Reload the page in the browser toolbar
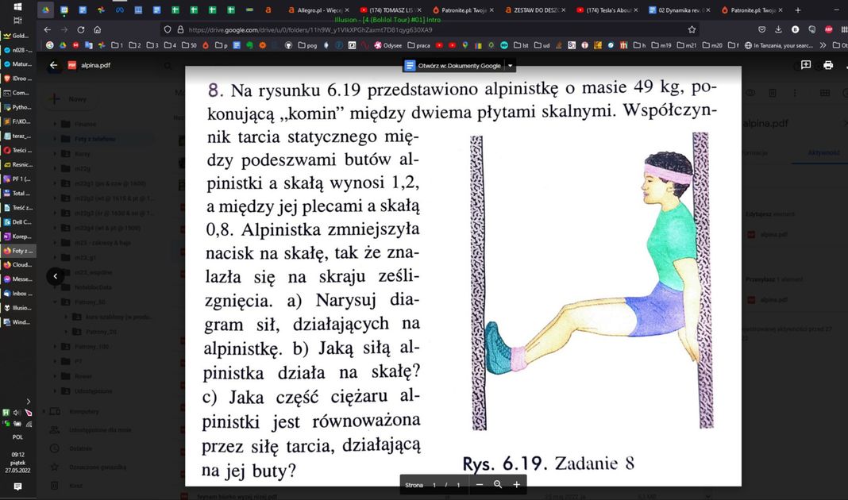The image size is (848, 500). point(80,29)
